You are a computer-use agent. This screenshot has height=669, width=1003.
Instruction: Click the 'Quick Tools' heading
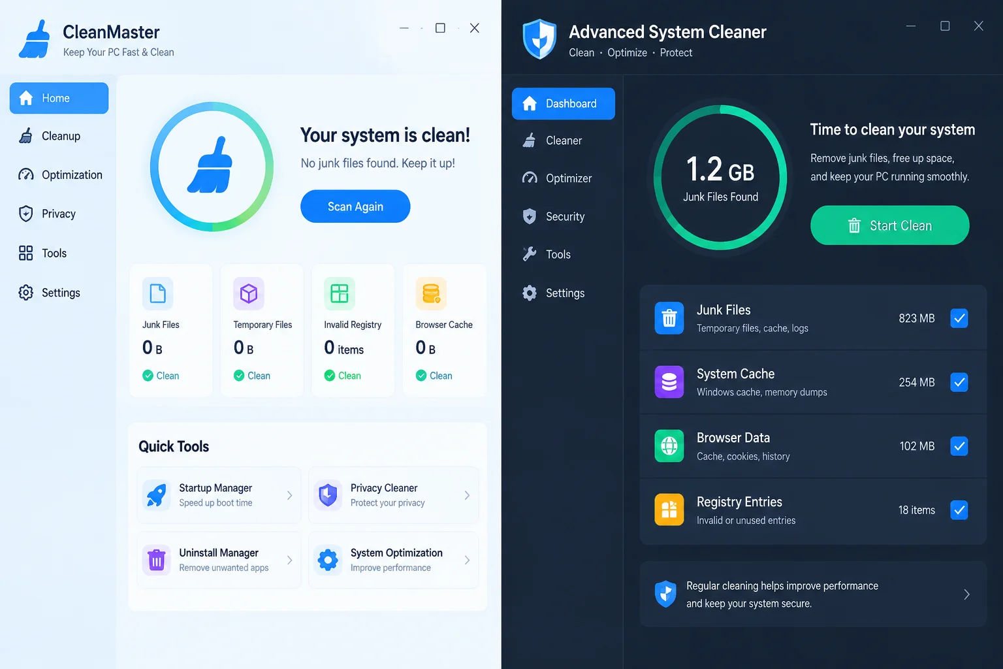click(x=174, y=446)
